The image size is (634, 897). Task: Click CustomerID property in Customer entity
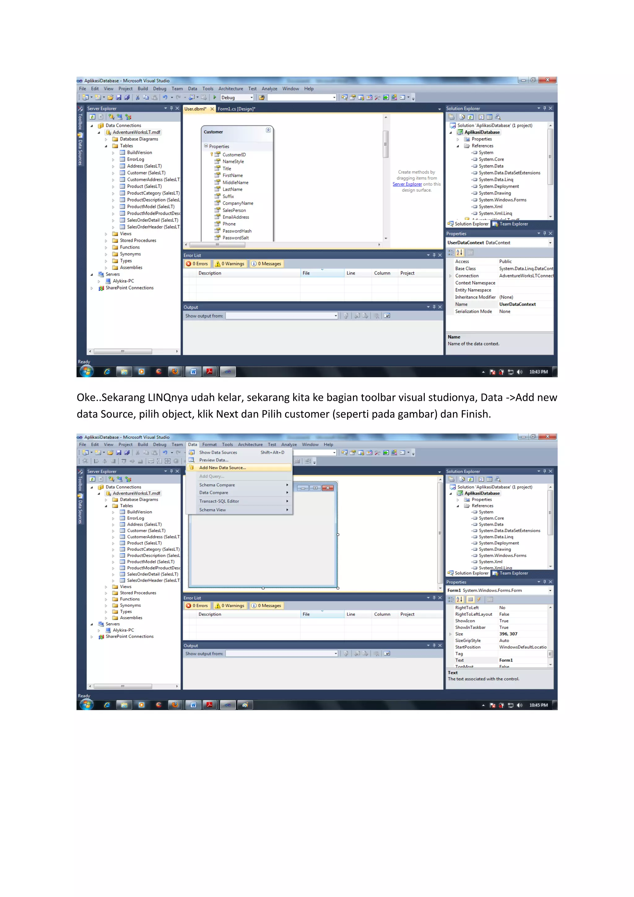(x=234, y=155)
